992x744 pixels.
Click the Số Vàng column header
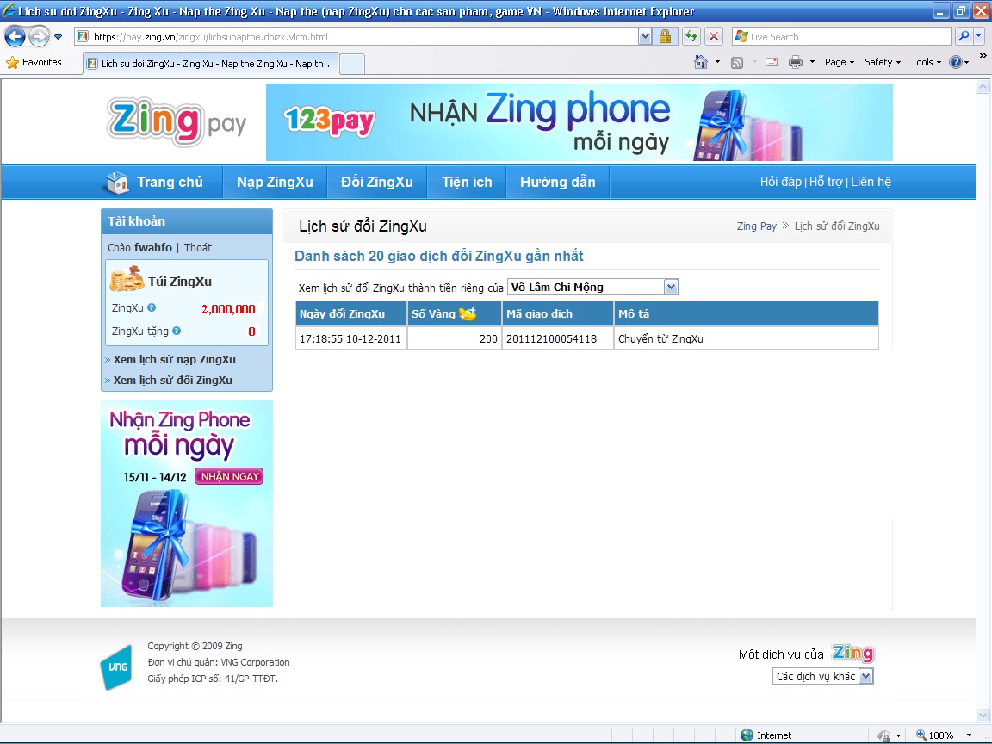pyautogui.click(x=455, y=313)
